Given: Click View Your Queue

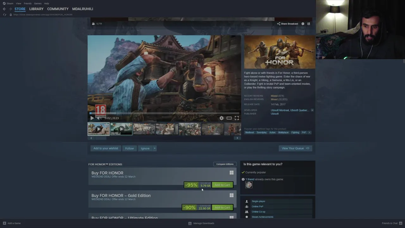Looking at the screenshot, I should click(296, 148).
